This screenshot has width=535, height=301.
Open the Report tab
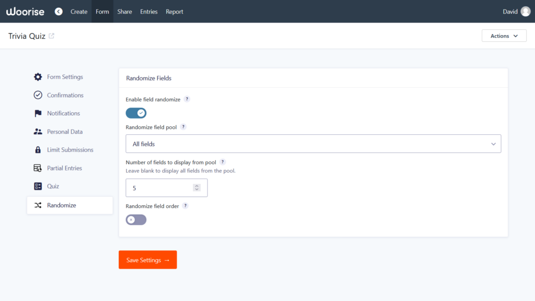175,11
